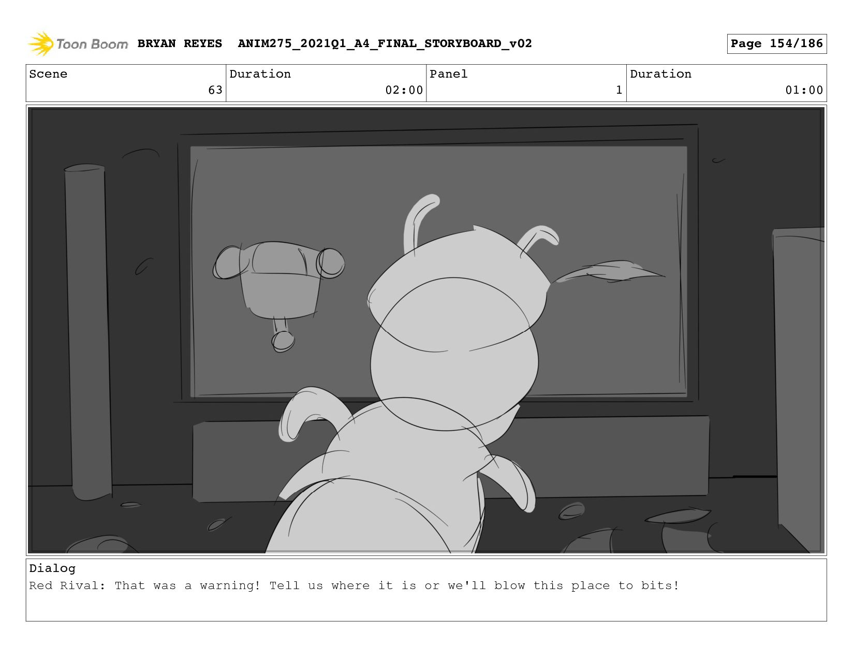Click the panel number 1

click(x=619, y=90)
